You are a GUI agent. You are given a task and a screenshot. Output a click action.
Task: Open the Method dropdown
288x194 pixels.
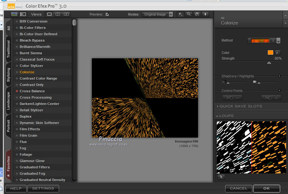click(x=278, y=41)
